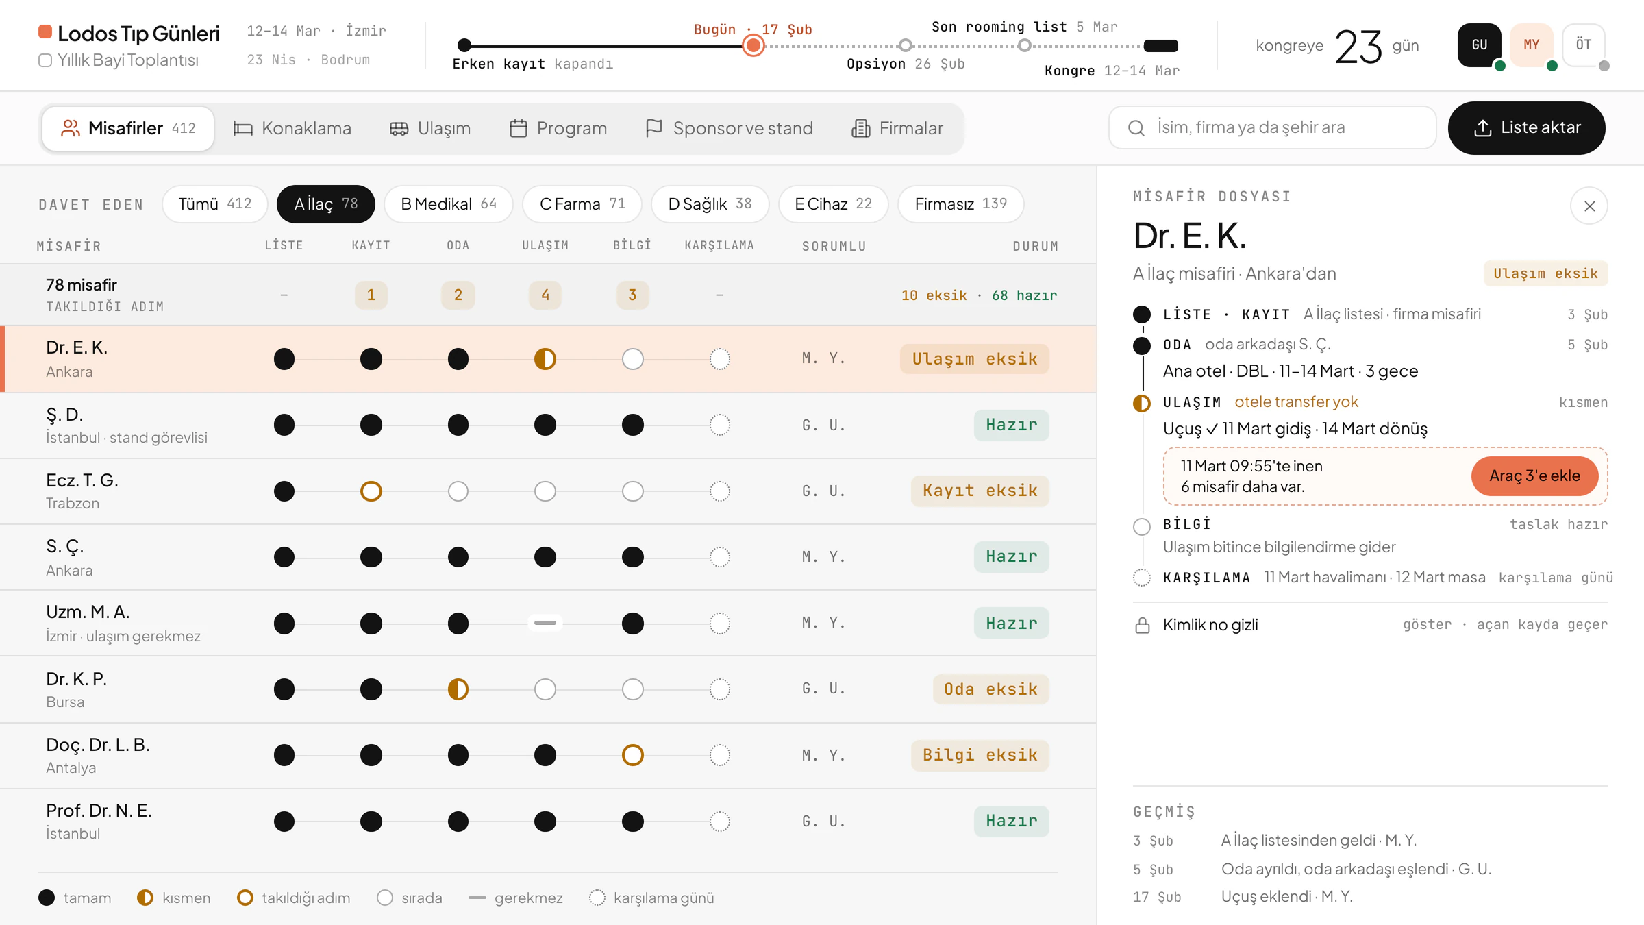This screenshot has width=1644, height=925.
Task: Select the A İlaç filter chip
Action: [326, 203]
